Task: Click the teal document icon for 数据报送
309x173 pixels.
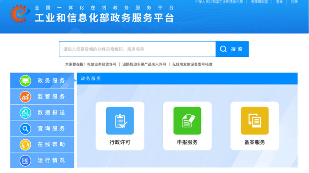Action: (x=25, y=113)
